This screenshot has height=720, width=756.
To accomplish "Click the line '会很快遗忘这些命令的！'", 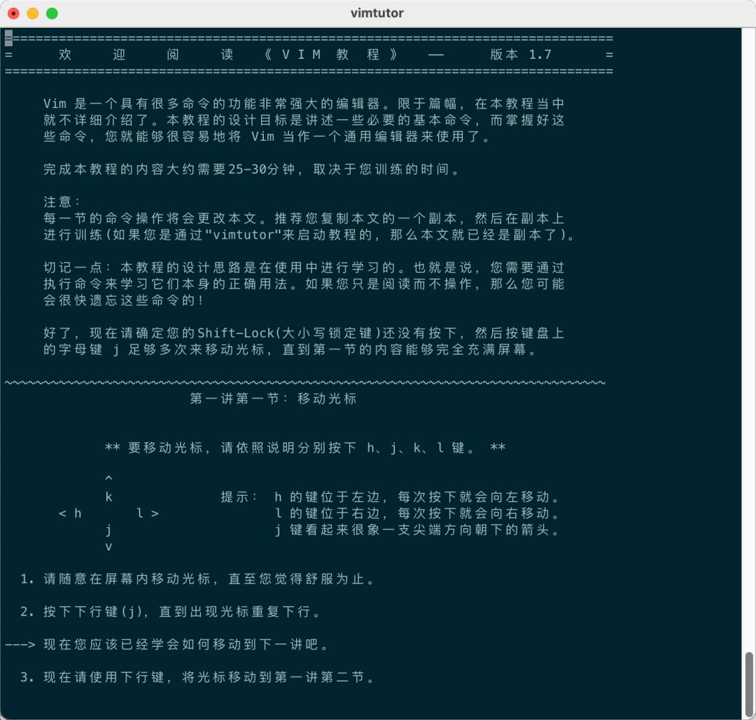I will pyautogui.click(x=124, y=300).
